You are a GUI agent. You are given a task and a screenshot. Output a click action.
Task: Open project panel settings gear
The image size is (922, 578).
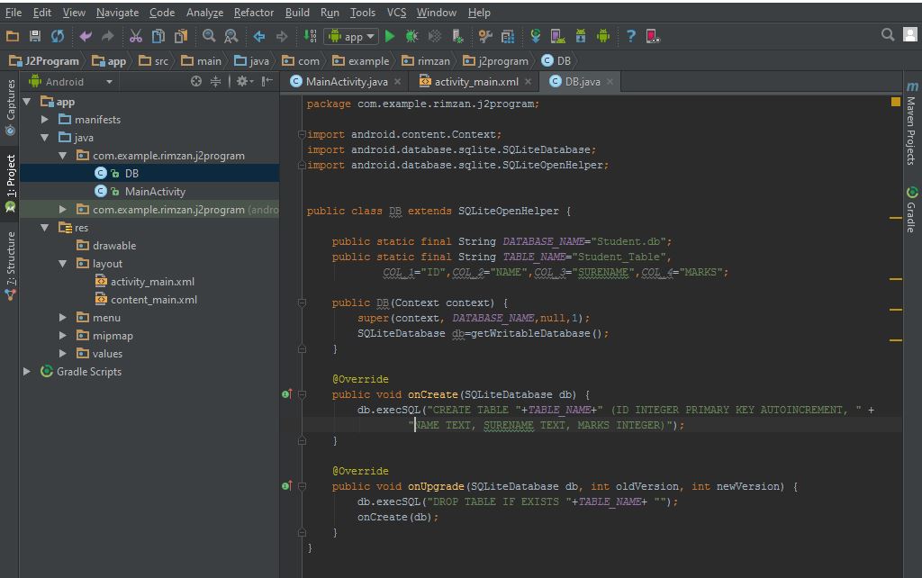coord(241,81)
